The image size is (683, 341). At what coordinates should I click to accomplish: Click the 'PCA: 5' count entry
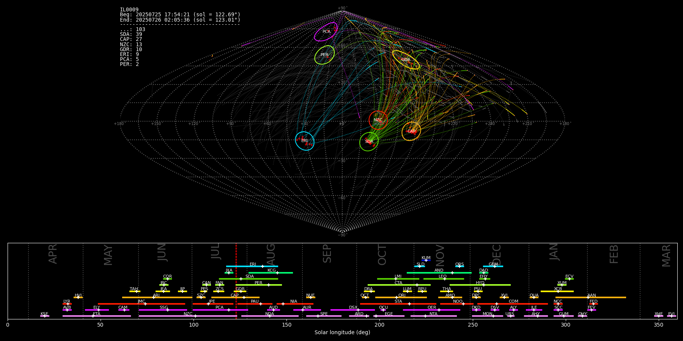coord(129,59)
